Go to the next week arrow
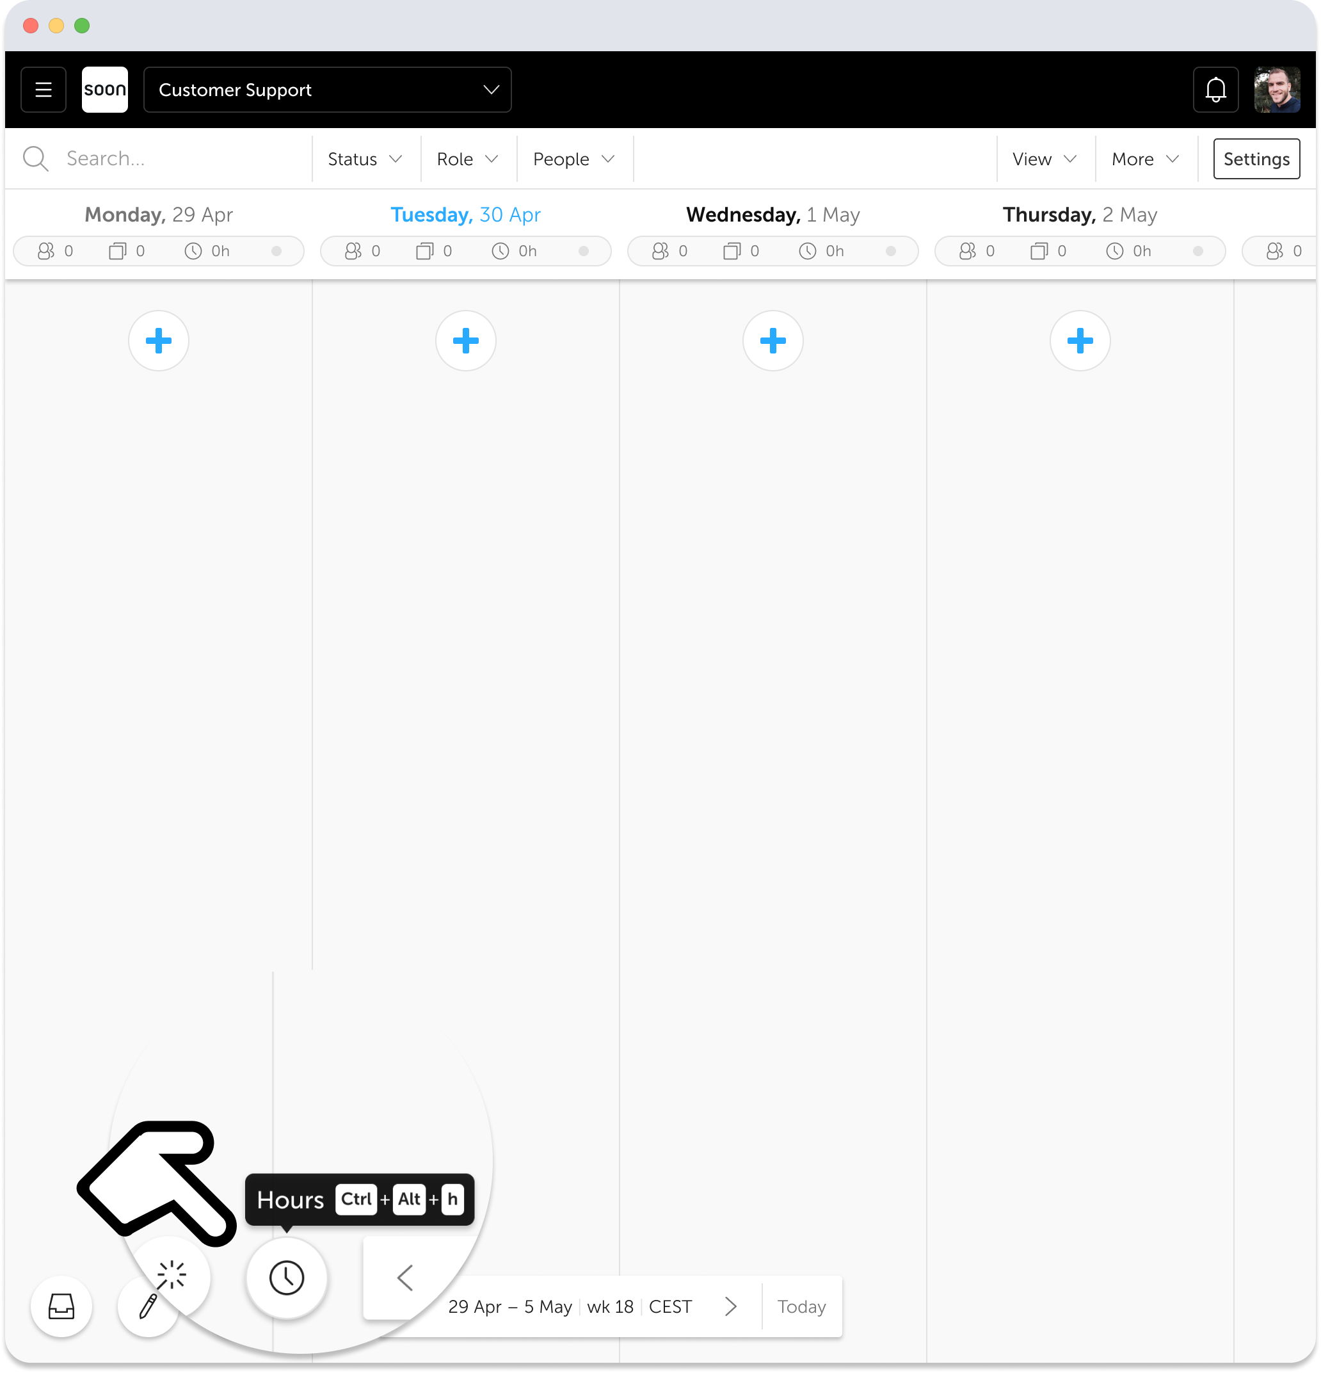The height and width of the screenshot is (1373, 1321). point(731,1306)
